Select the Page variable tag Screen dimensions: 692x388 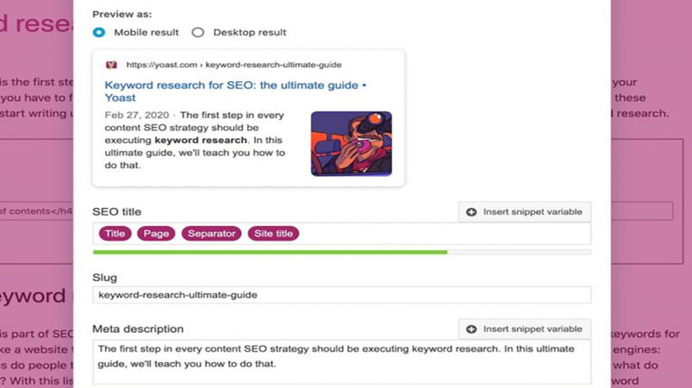pyautogui.click(x=156, y=234)
